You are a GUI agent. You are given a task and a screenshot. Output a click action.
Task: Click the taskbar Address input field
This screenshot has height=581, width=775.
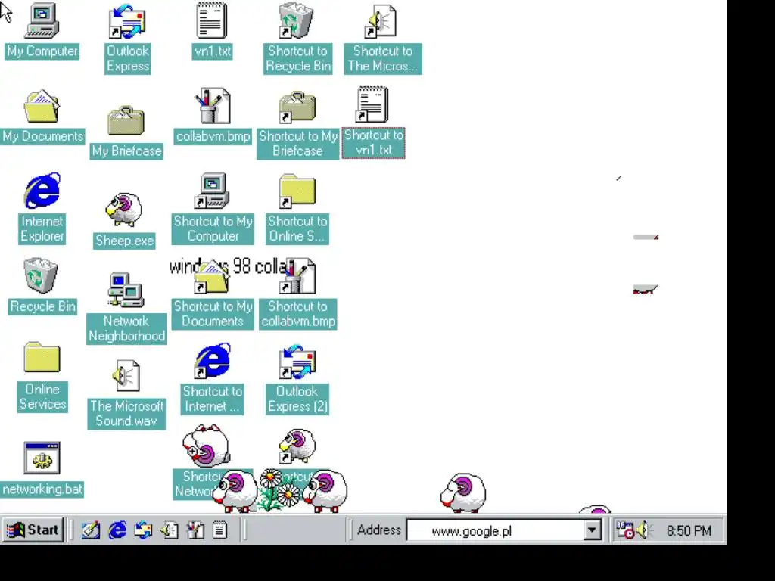pyautogui.click(x=495, y=531)
